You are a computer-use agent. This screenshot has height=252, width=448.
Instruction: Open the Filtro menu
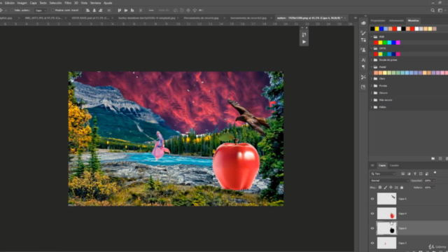click(x=68, y=3)
